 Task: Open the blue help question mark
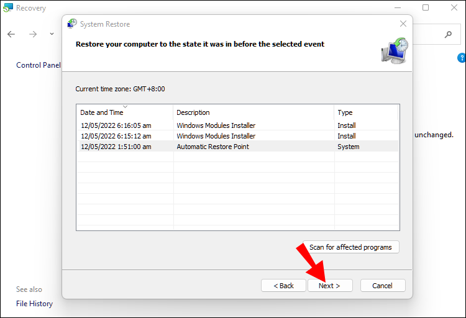coord(461,58)
